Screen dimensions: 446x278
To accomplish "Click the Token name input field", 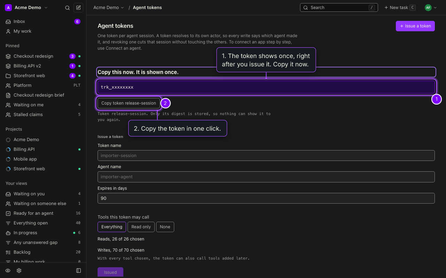I will pos(266,156).
